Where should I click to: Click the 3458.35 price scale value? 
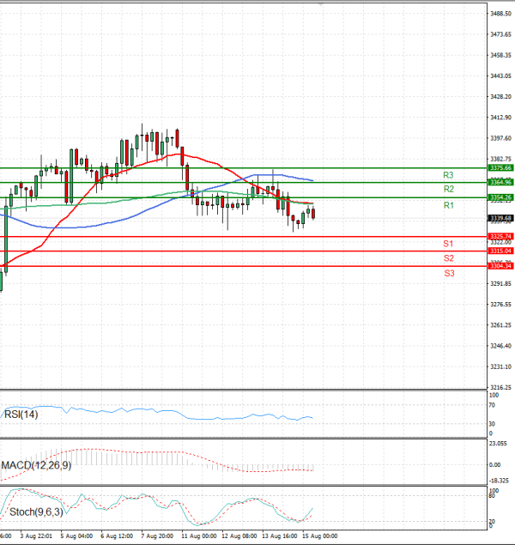click(500, 55)
